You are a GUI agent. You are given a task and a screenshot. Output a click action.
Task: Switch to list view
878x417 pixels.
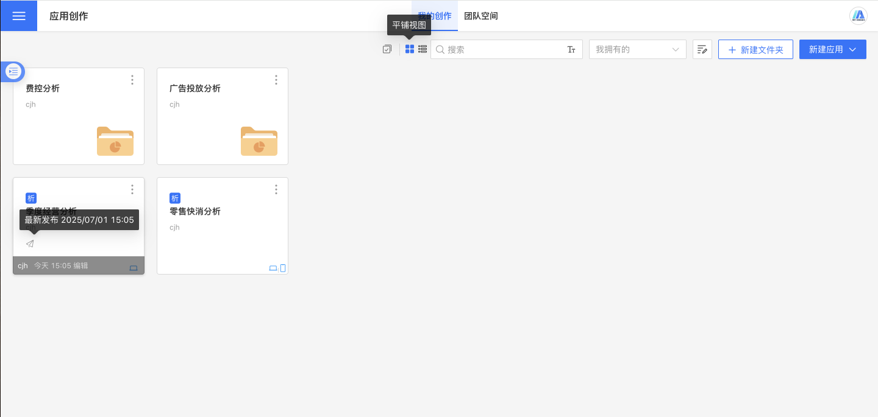click(423, 49)
